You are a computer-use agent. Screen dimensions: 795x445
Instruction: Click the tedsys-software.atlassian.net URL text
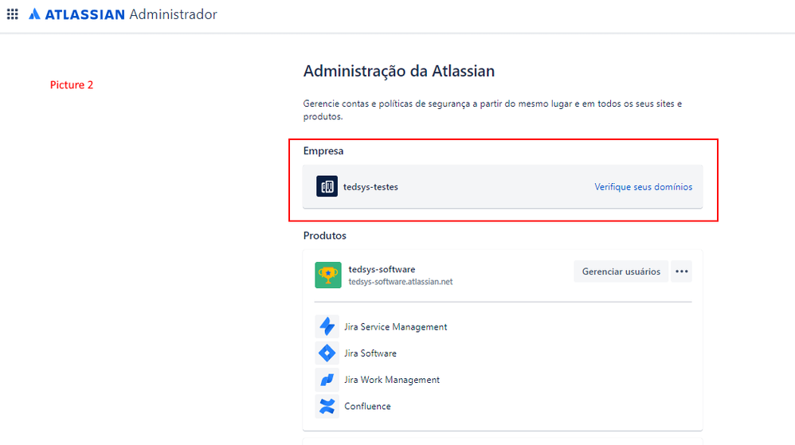pos(401,282)
